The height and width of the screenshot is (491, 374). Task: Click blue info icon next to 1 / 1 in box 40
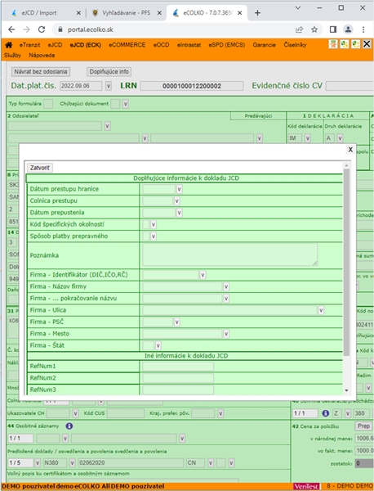[325, 413]
